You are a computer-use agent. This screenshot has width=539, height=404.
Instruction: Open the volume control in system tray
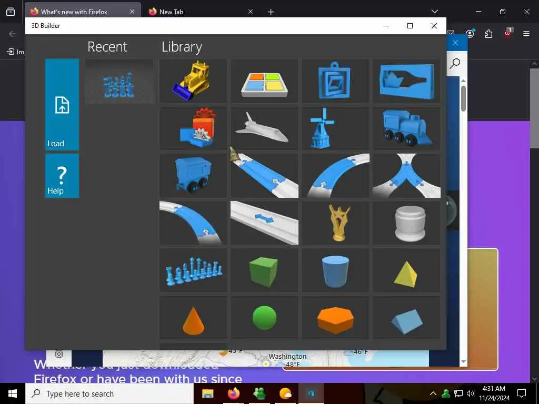[471, 393]
